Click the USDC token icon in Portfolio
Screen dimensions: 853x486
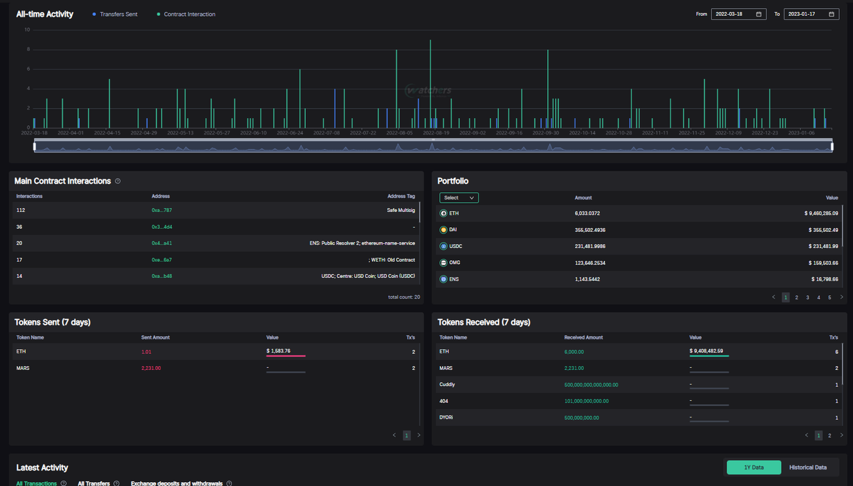coord(444,247)
